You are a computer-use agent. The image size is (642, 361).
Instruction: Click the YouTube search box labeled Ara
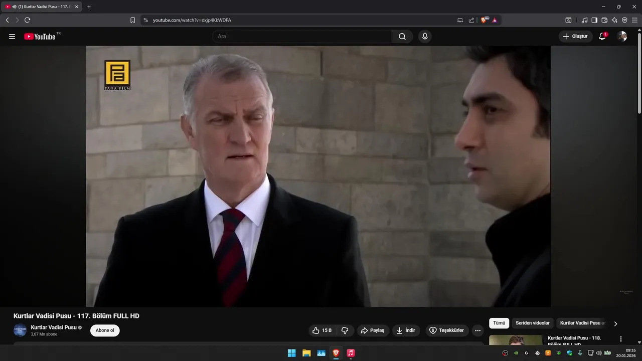(x=302, y=37)
